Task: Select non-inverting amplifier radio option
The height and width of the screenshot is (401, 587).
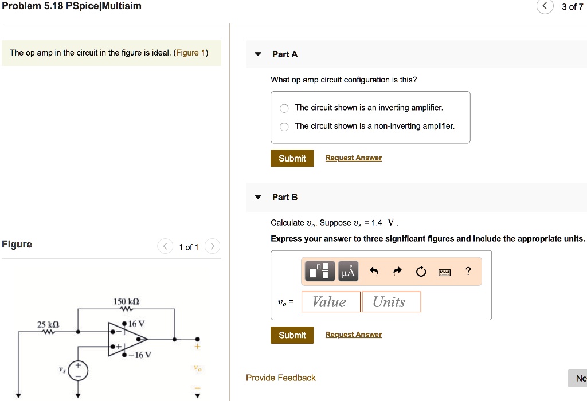Action: pyautogui.click(x=284, y=127)
